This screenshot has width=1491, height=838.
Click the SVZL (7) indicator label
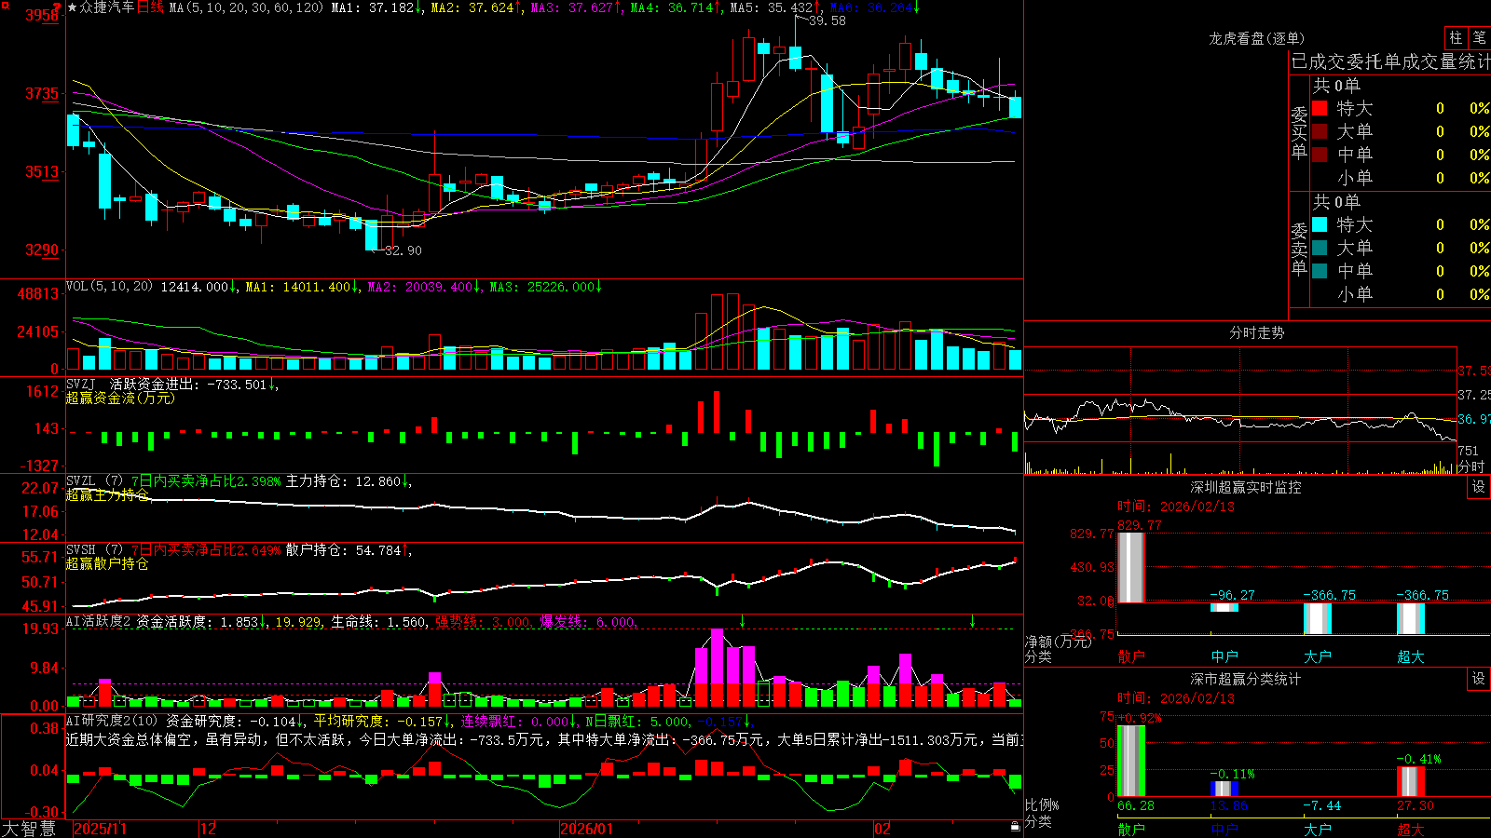point(94,481)
